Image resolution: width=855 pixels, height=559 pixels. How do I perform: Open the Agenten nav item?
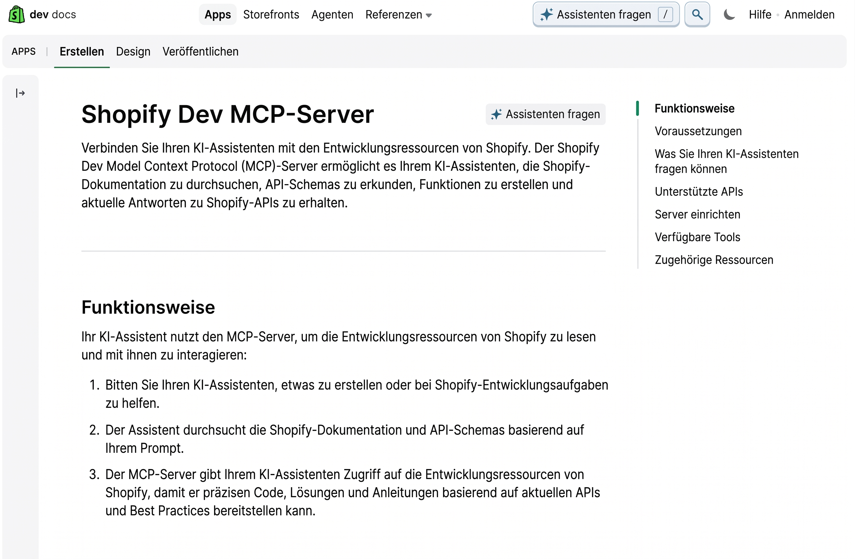pyautogui.click(x=332, y=14)
